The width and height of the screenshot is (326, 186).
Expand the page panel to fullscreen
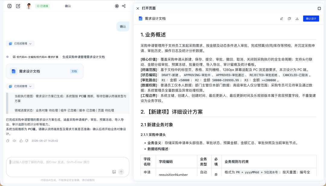tap(319, 8)
